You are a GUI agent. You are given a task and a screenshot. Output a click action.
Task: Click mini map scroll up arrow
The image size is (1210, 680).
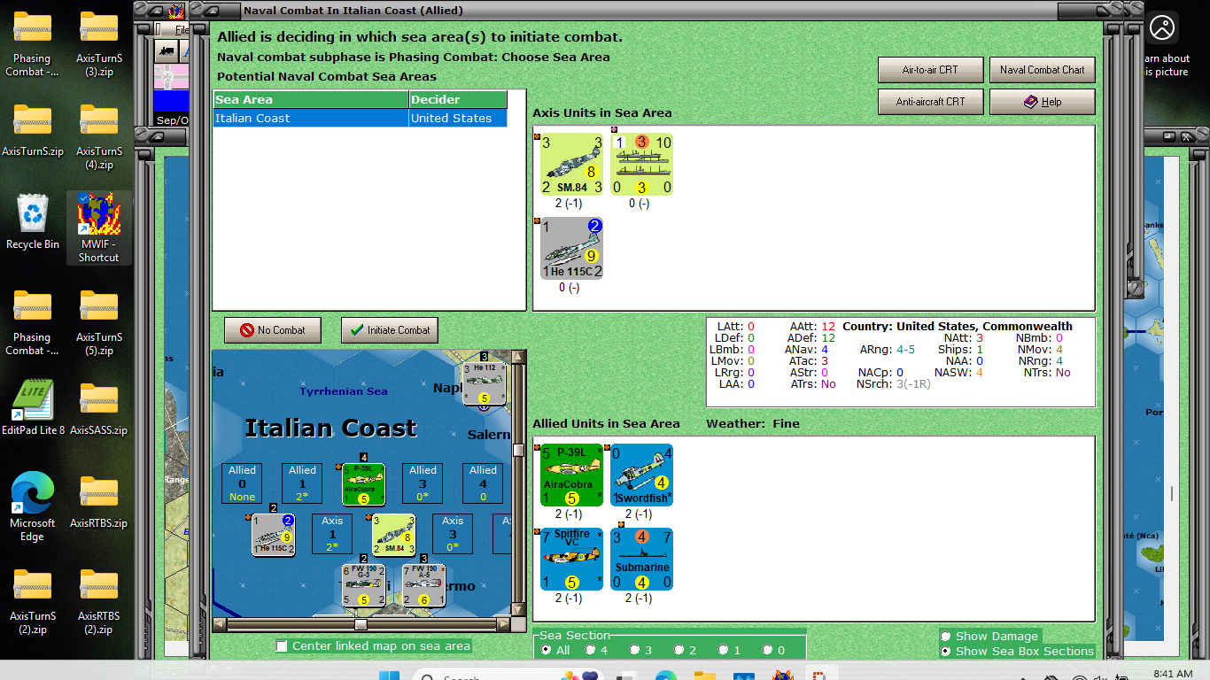click(x=518, y=357)
